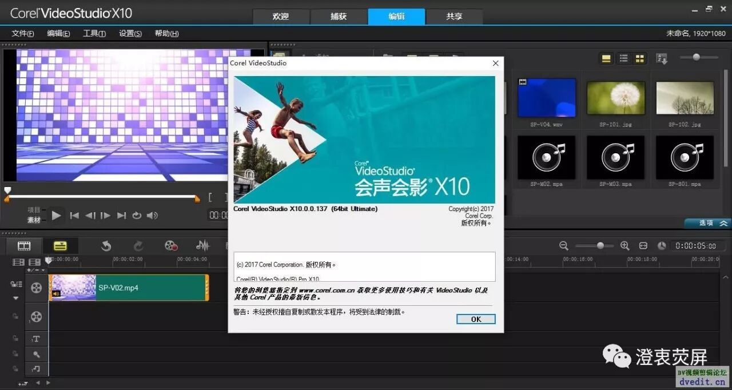The image size is (732, 390).
Task: Zoom in the timeline
Action: coord(625,246)
